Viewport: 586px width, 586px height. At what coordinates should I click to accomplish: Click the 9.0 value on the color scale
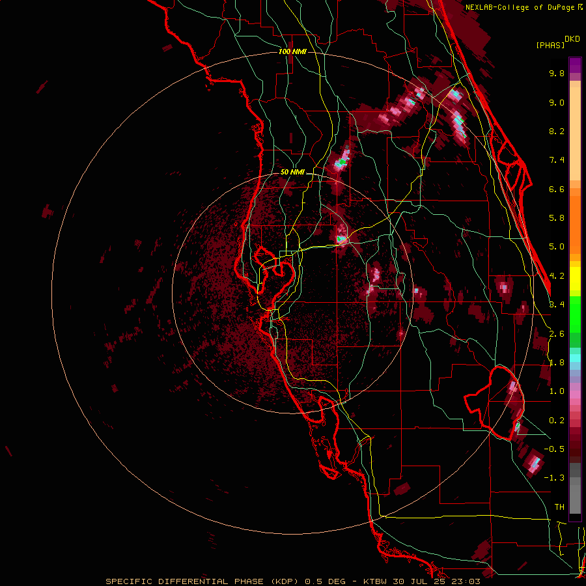coord(557,103)
